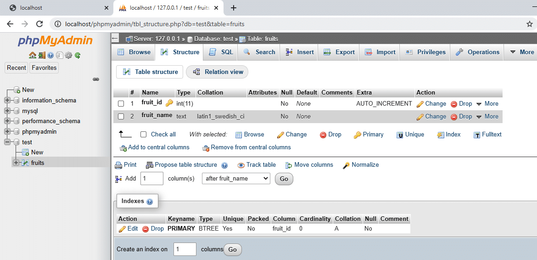
Task: Click the Relation view button
Action: click(x=217, y=72)
